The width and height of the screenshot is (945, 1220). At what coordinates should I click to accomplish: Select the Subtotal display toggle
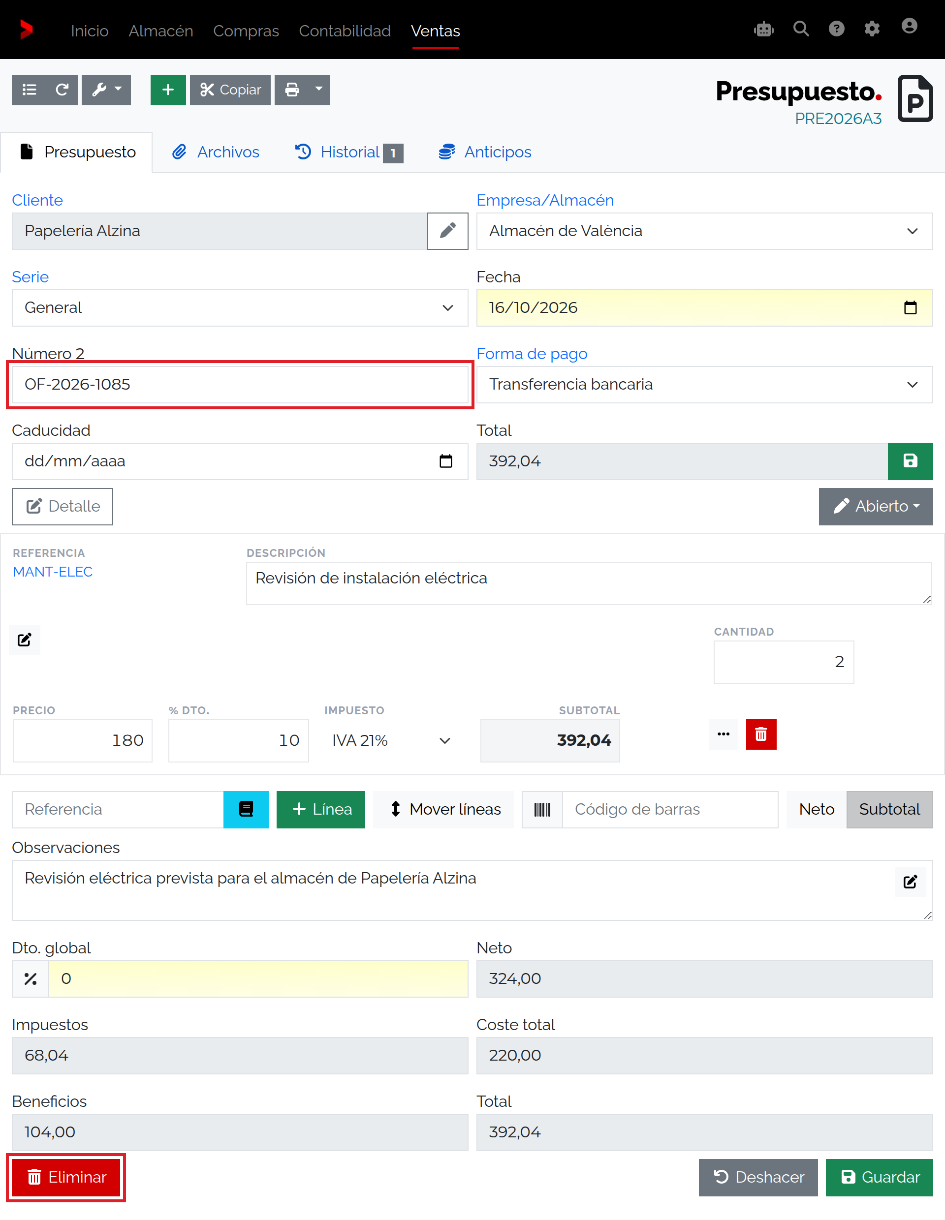tap(890, 809)
